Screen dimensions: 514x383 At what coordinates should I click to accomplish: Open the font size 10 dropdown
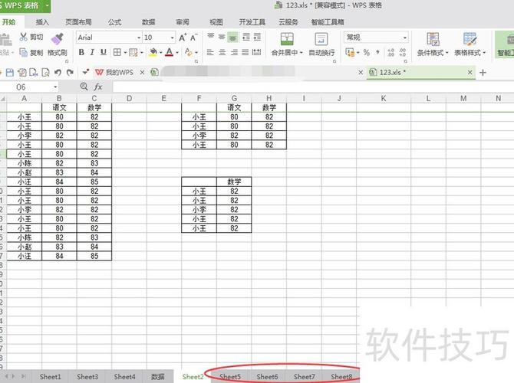[172, 38]
